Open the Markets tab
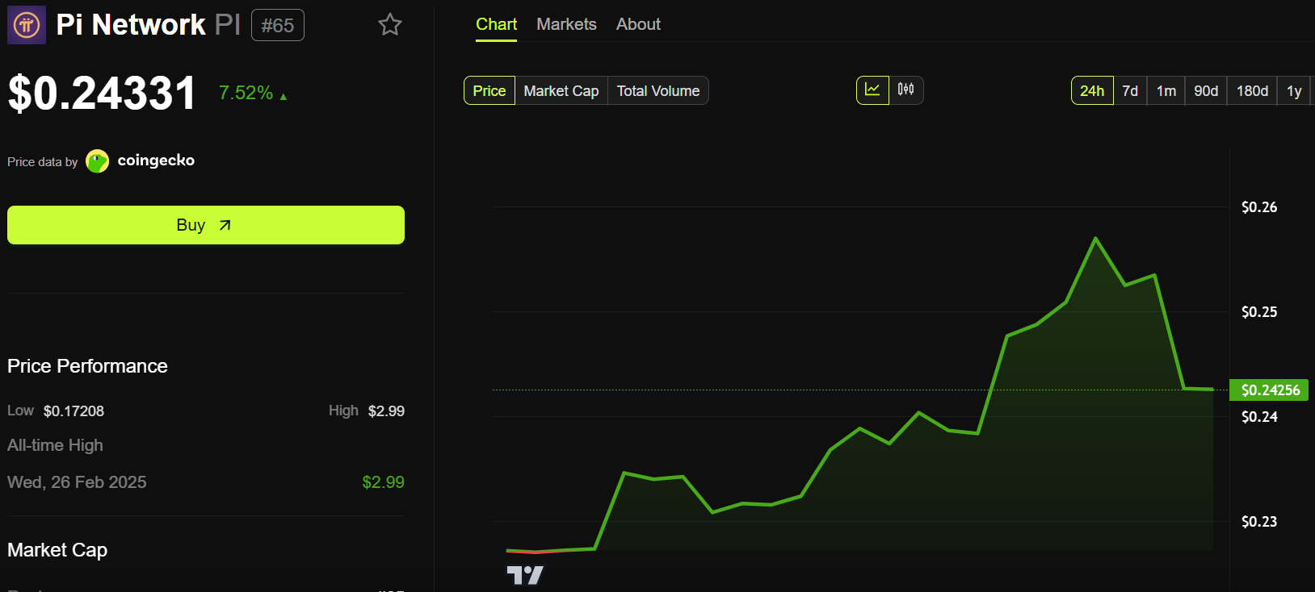The height and width of the screenshot is (592, 1315). click(x=566, y=25)
